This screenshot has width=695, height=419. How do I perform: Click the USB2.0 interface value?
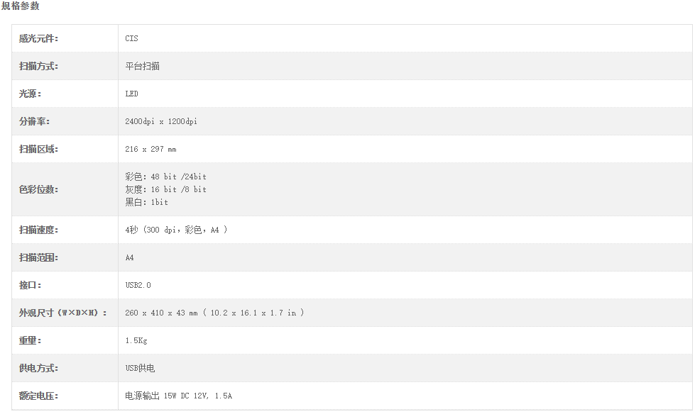coord(138,286)
